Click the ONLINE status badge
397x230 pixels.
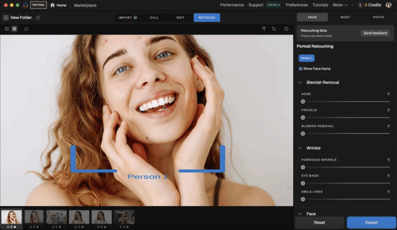[x=273, y=5]
